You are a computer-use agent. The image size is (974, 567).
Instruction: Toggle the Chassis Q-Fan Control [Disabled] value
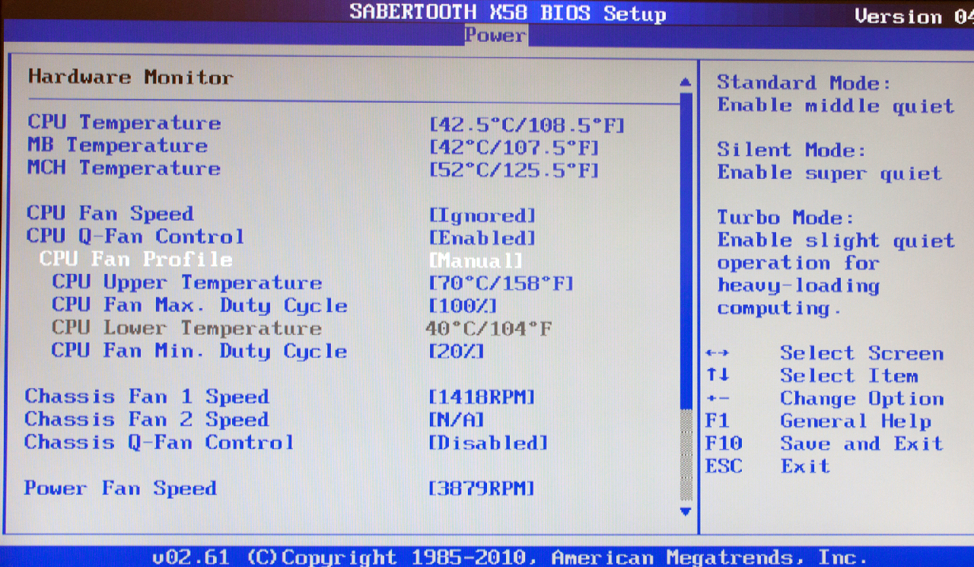(489, 442)
